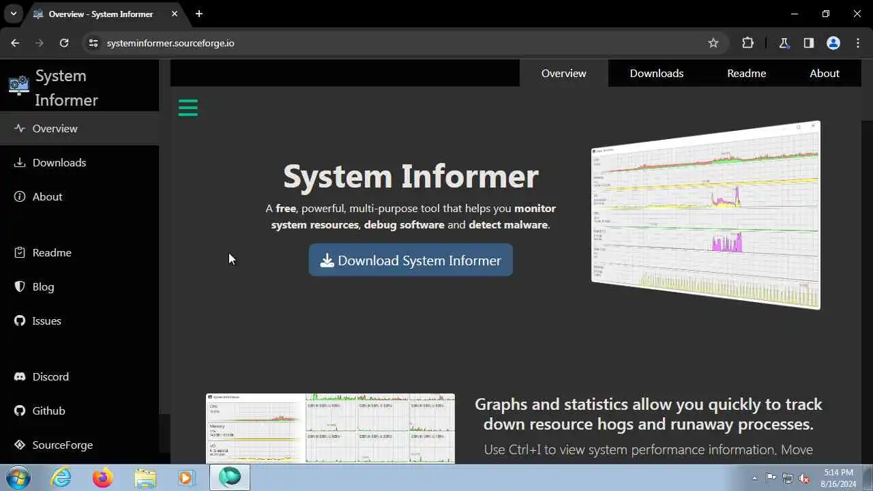This screenshot has width=873, height=491.
Task: Click the Discord icon in sidebar
Action: click(x=20, y=376)
